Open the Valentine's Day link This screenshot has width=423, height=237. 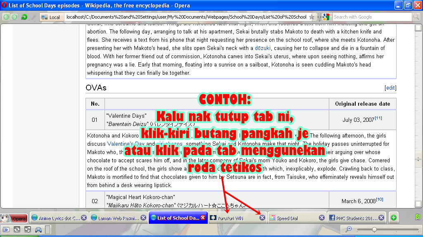[x=126, y=144]
